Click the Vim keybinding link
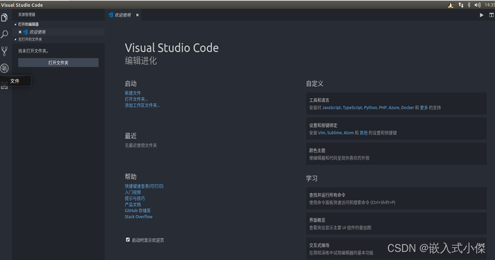495x260 pixels. (322, 133)
